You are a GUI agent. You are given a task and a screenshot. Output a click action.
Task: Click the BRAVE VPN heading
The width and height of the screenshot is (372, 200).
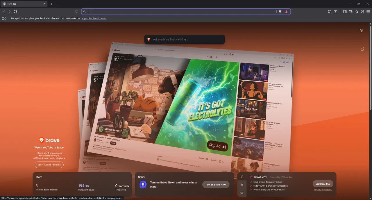(260, 177)
